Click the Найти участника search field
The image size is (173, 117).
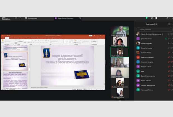click(154, 30)
